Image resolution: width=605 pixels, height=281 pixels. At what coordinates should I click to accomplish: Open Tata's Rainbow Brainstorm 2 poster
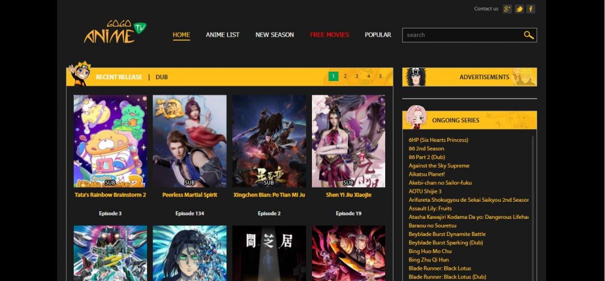point(110,141)
